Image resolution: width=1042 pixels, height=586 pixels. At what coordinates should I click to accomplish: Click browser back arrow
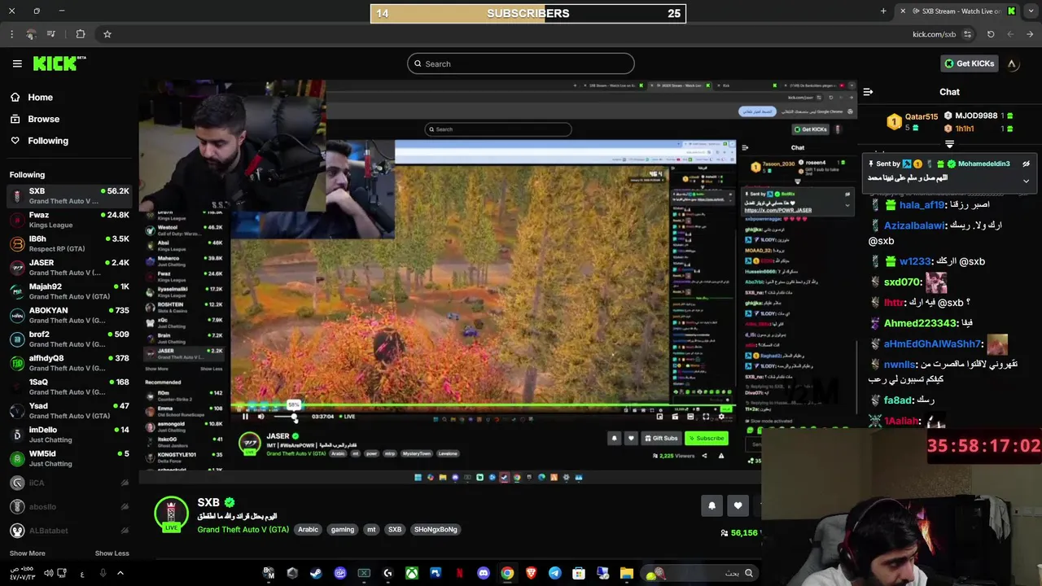[1030, 34]
